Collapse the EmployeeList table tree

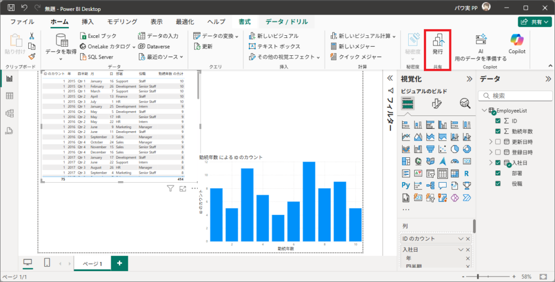coord(484,111)
